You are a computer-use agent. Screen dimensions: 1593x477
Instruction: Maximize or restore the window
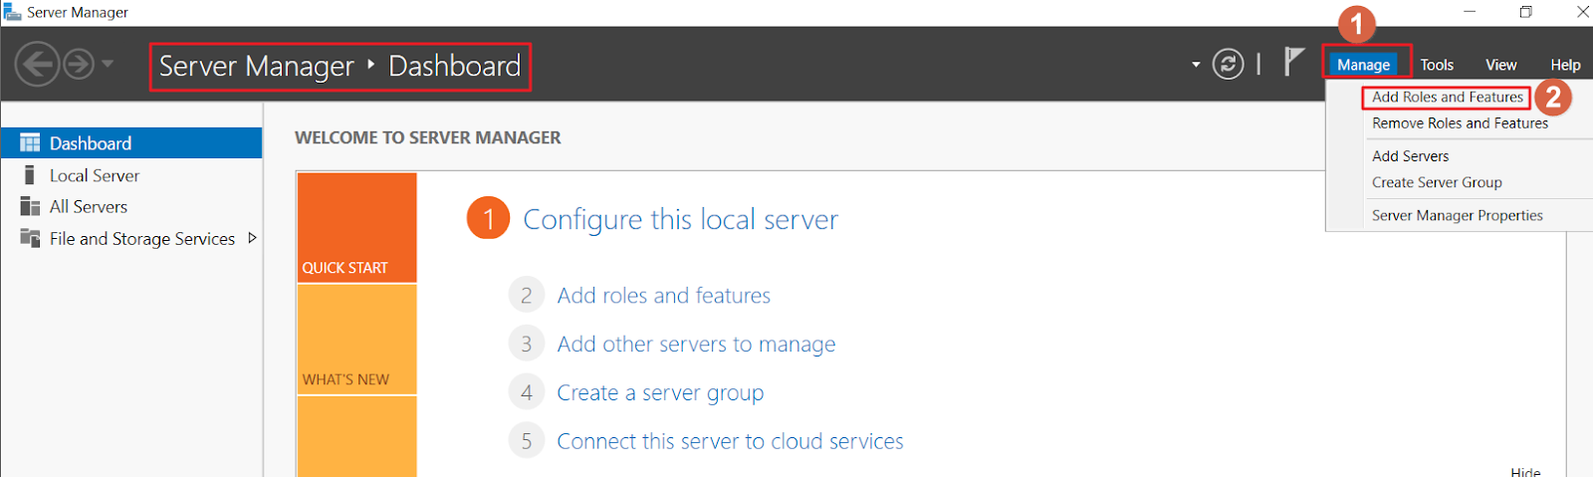(1526, 12)
